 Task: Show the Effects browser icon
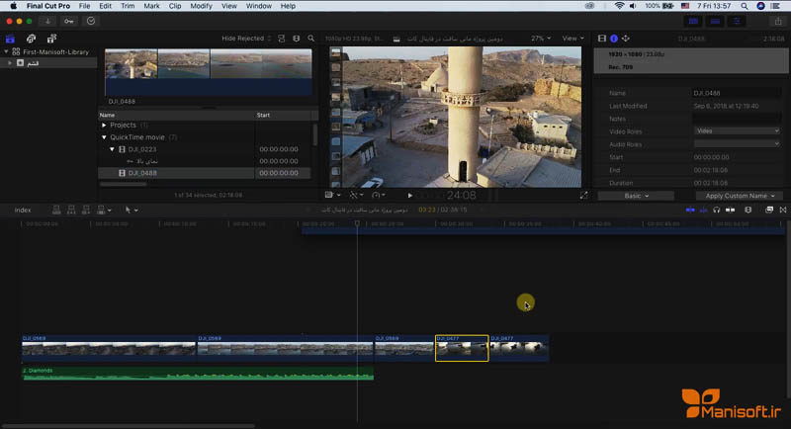(x=769, y=210)
